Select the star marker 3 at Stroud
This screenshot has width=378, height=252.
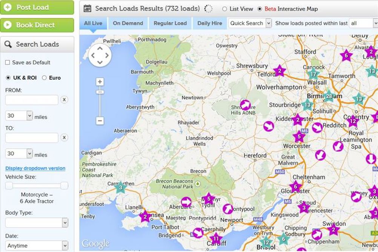pos(304,207)
